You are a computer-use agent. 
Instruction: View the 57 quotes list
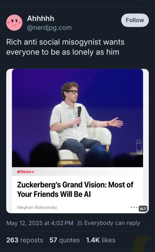pyautogui.click(x=64, y=240)
